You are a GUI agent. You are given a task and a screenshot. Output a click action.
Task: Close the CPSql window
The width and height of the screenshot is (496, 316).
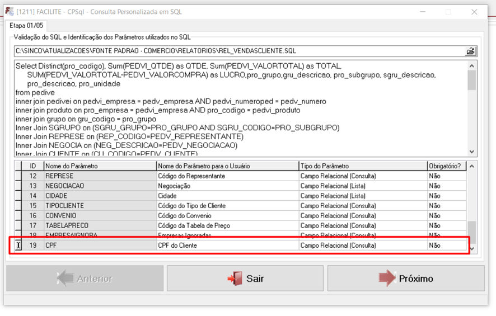click(474, 12)
